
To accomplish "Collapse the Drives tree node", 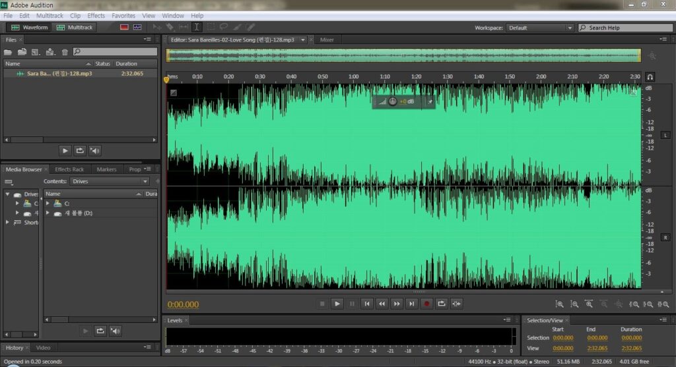I will coord(7,194).
